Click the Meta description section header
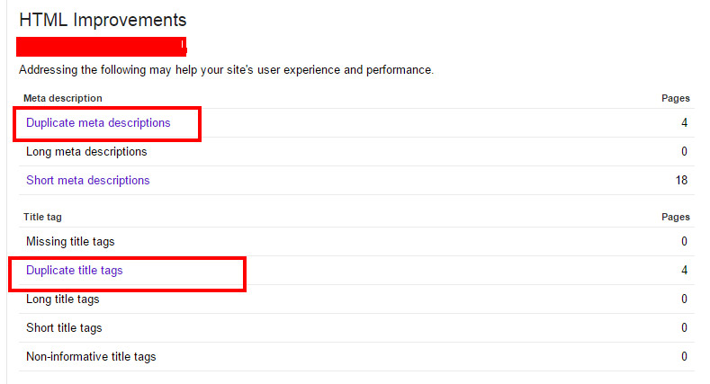Screen dimensions: 710x384 point(63,98)
